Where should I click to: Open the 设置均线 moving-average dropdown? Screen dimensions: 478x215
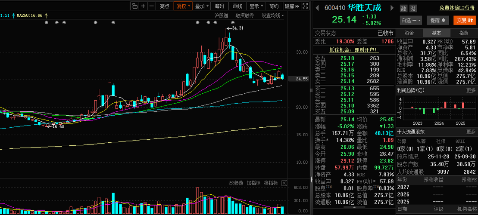[x=272, y=15]
